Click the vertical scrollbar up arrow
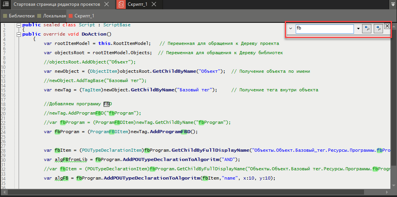 (x=394, y=26)
